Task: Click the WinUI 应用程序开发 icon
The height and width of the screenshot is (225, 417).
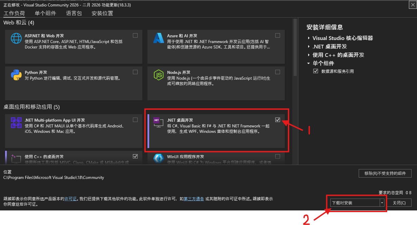Action: click(x=158, y=159)
